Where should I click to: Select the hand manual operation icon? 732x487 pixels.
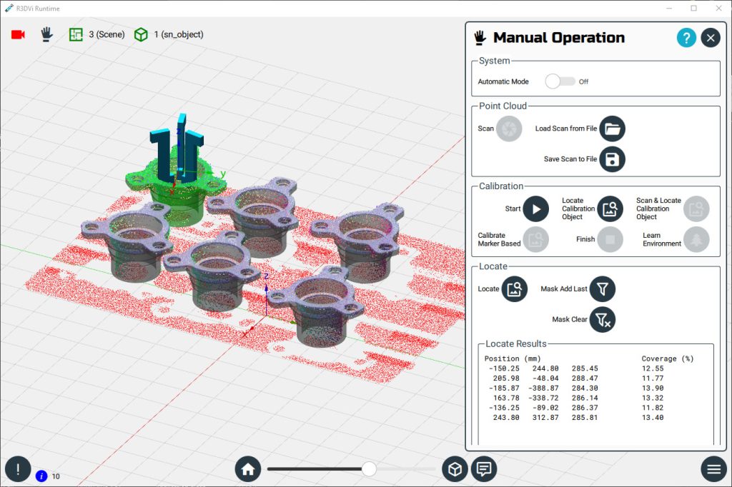[x=46, y=34]
